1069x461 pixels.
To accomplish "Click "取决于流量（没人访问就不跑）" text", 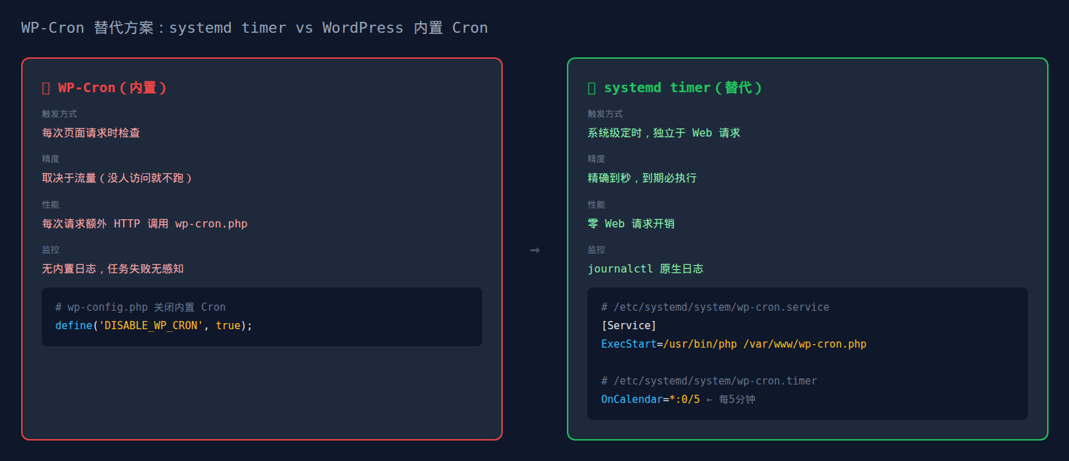I will coord(118,178).
